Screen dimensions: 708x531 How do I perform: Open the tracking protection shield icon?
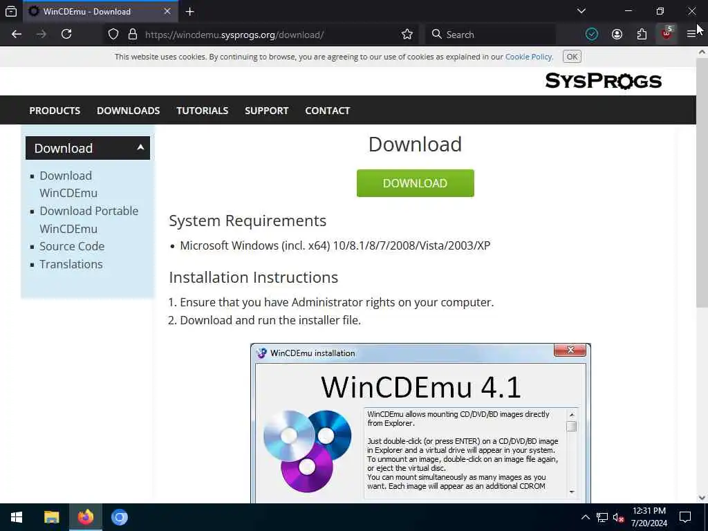coord(113,35)
